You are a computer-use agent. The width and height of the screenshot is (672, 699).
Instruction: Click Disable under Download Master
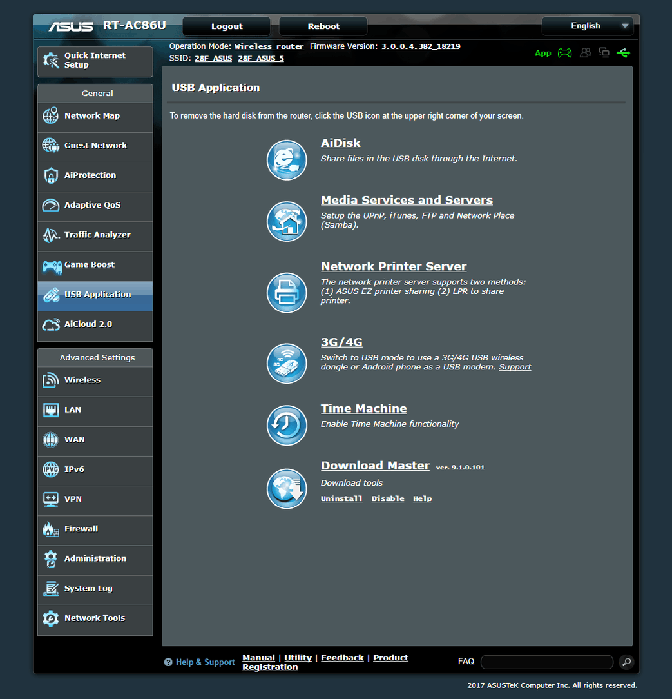point(388,498)
